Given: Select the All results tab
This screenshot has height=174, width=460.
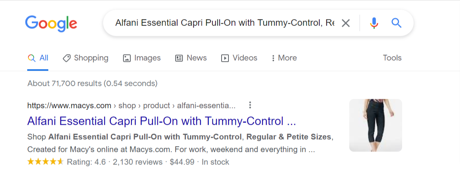Looking at the screenshot, I should 38,58.
